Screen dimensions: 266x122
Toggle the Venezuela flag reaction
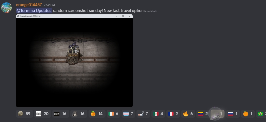point(203,114)
